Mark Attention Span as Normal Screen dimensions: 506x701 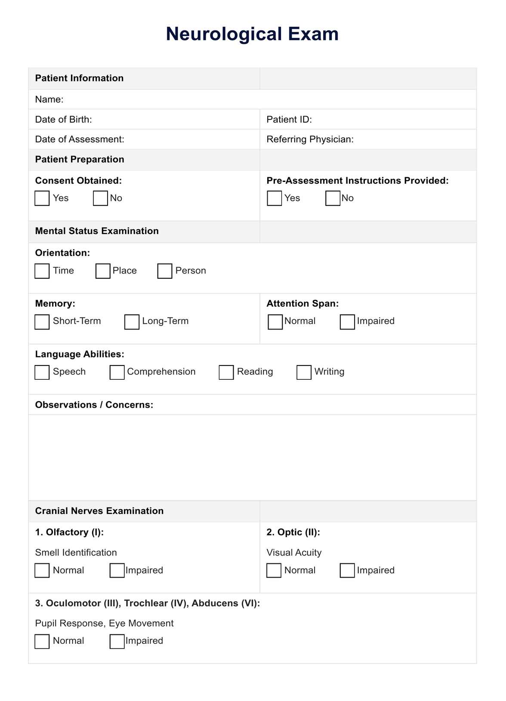[x=275, y=322]
